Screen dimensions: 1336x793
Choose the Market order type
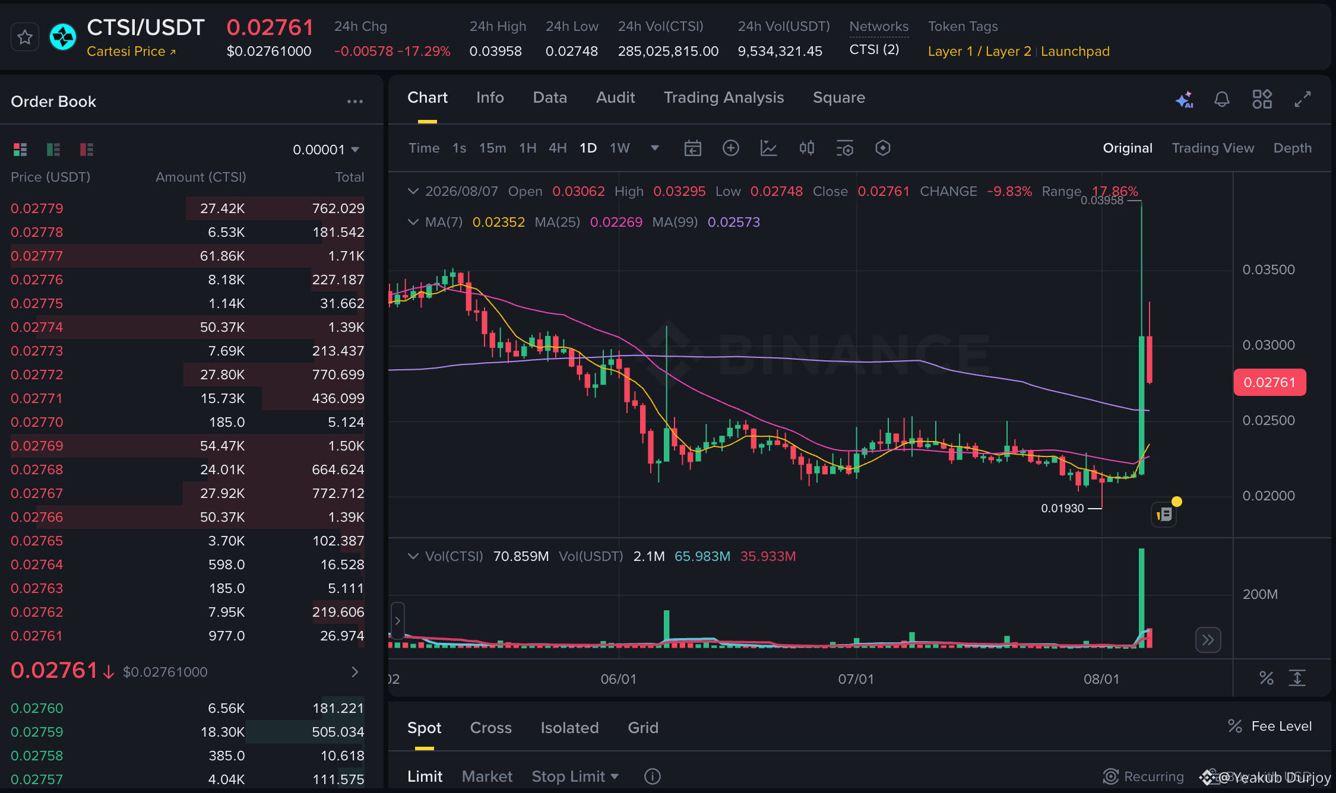click(487, 777)
